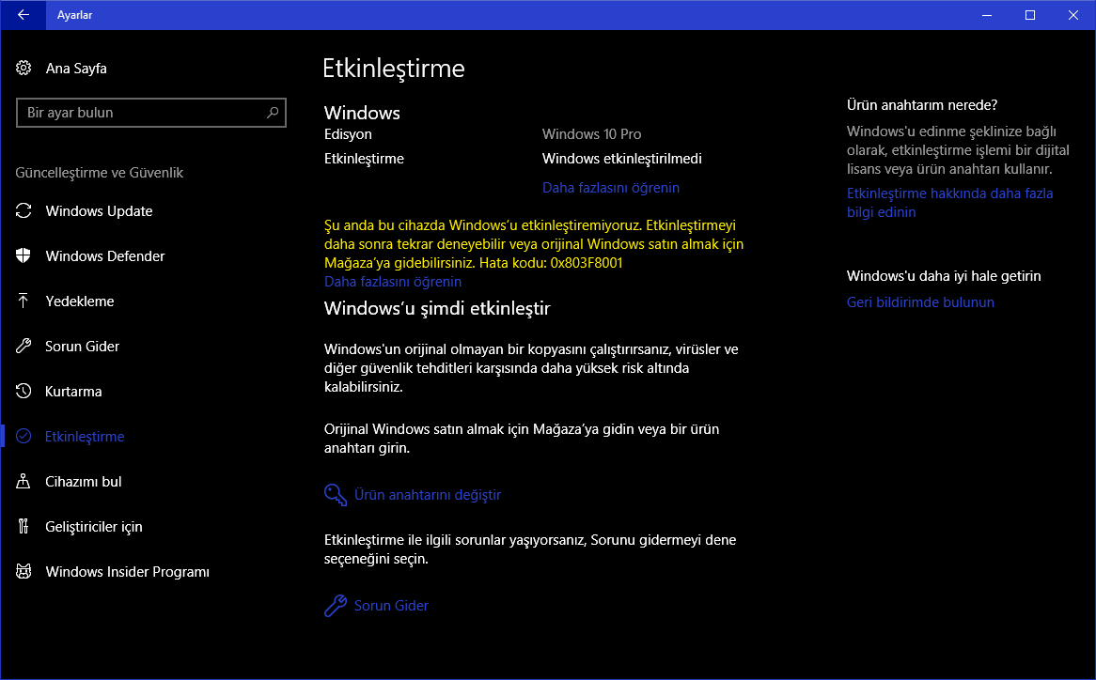Click the search magnifier icon
The height and width of the screenshot is (680, 1096).
(x=273, y=113)
